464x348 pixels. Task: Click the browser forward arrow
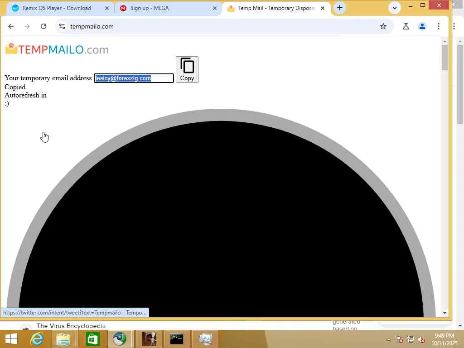27,26
